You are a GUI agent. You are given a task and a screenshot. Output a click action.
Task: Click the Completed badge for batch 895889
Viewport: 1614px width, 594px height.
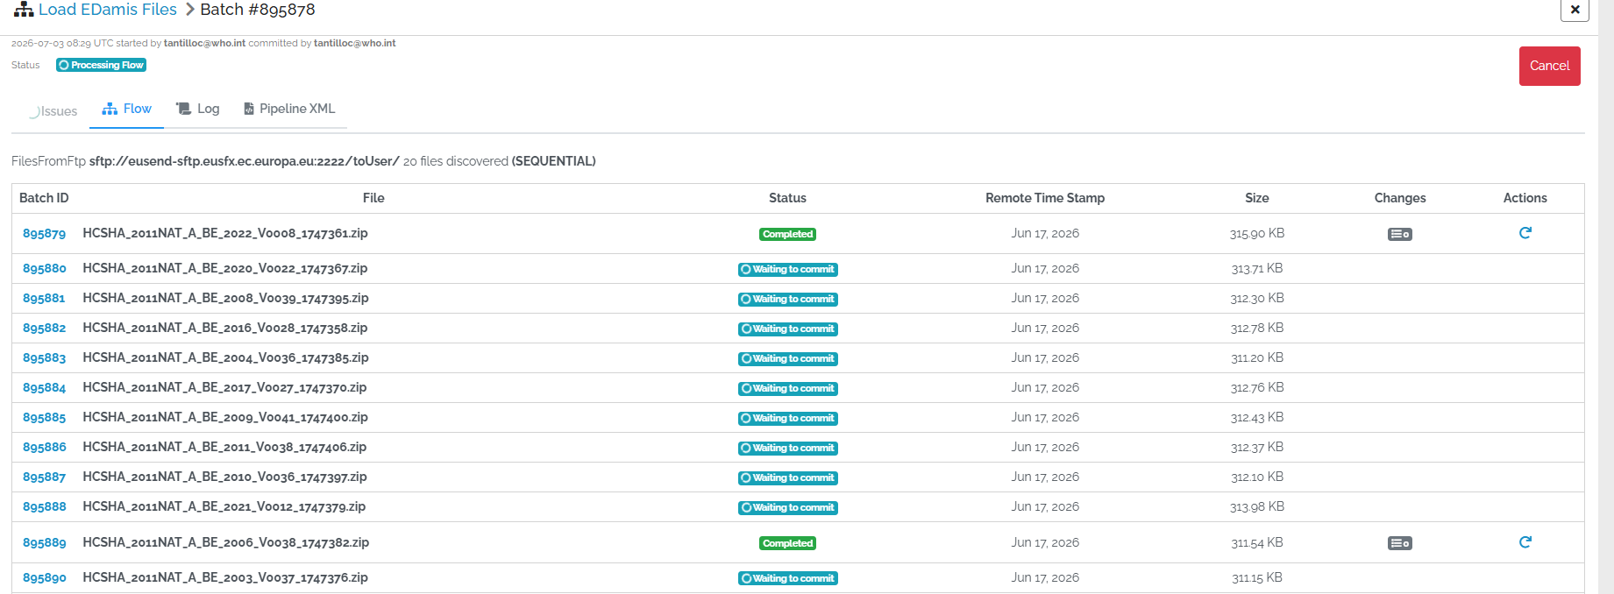[x=787, y=543]
